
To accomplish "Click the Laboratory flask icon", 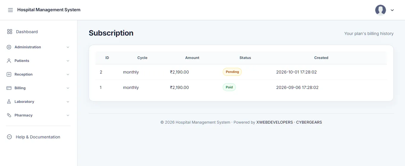I will click(9, 102).
